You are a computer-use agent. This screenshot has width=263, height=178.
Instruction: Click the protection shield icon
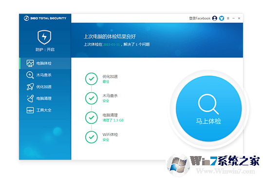pyautogui.click(x=44, y=37)
